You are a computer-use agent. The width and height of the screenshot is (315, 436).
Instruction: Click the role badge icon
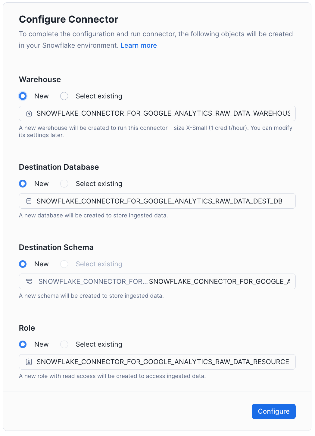click(x=29, y=362)
